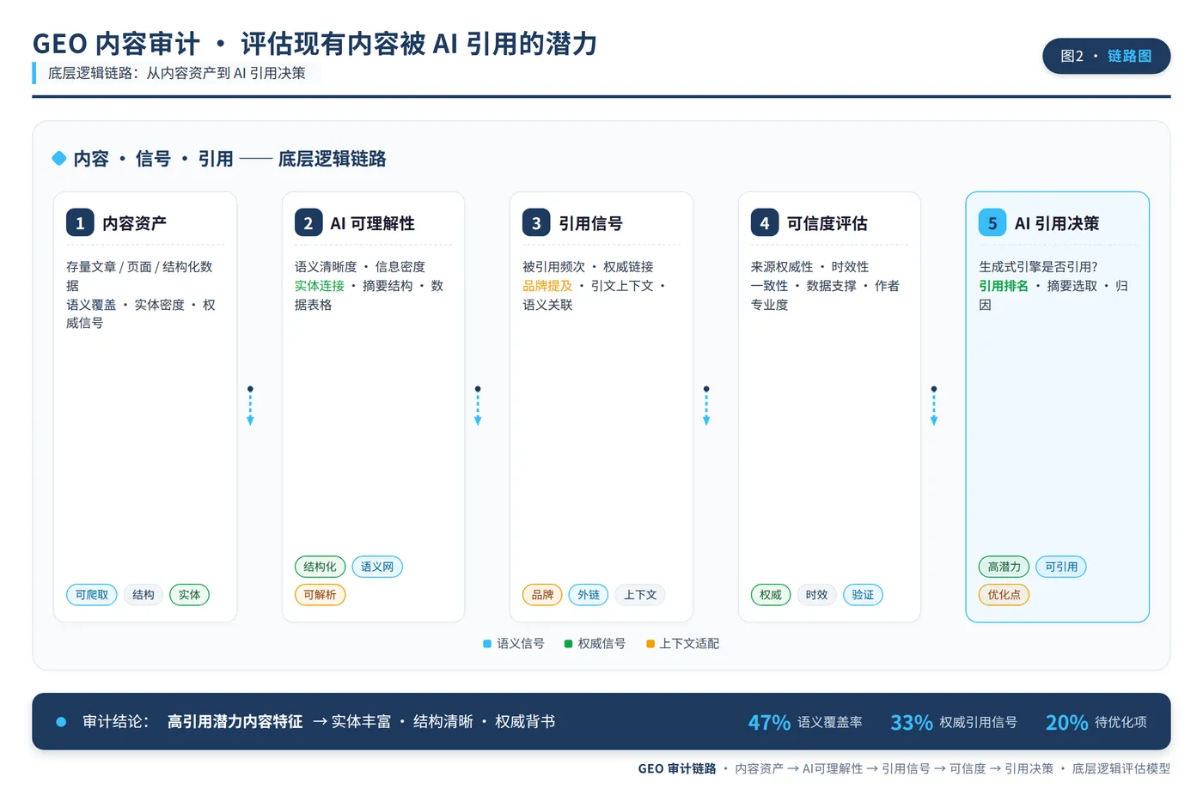The height and width of the screenshot is (801, 1203).
Task: Click 底层逻辑评估模型 in the footer
Action: click(x=1121, y=768)
